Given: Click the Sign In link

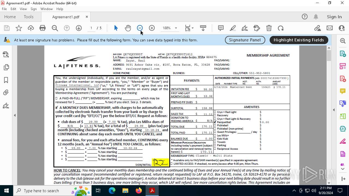Looking at the screenshot, I should [334, 17].
